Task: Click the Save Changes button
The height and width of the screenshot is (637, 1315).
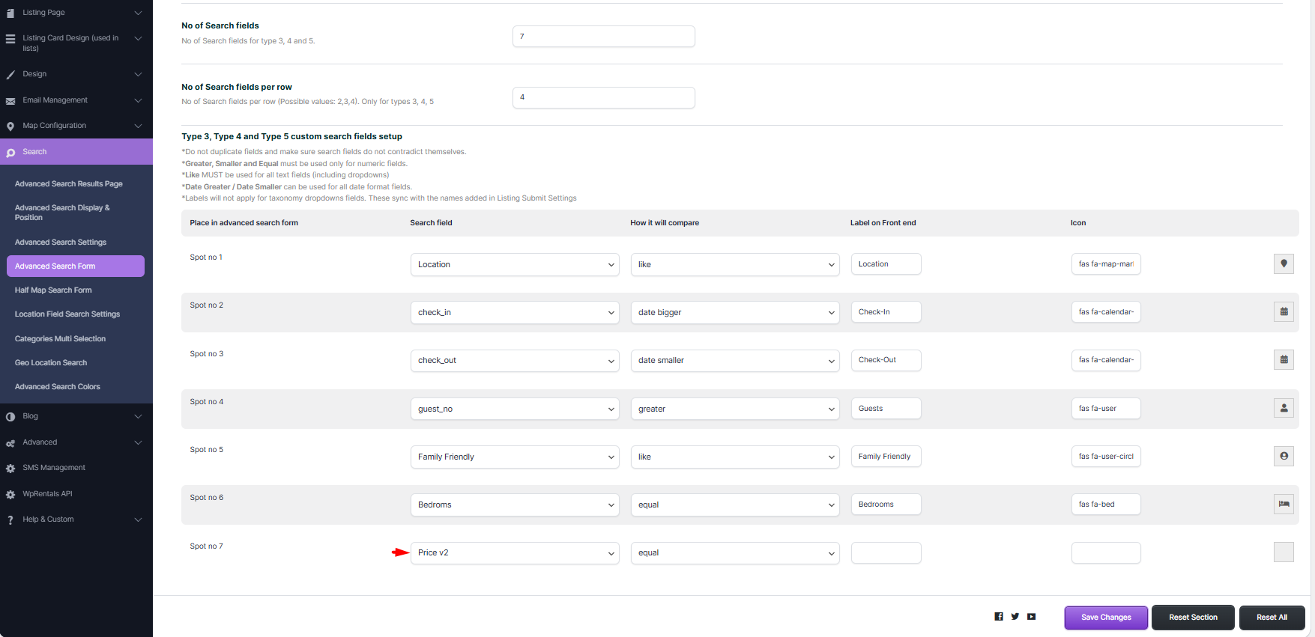Action: click(1106, 618)
